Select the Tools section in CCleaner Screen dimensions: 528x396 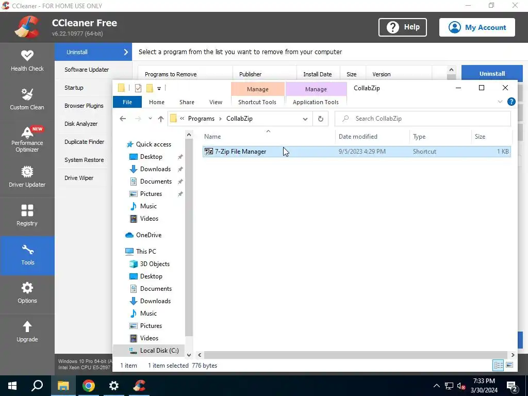pyautogui.click(x=27, y=255)
